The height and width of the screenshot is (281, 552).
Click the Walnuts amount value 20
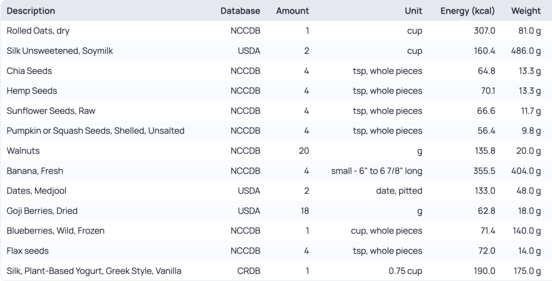(x=304, y=150)
